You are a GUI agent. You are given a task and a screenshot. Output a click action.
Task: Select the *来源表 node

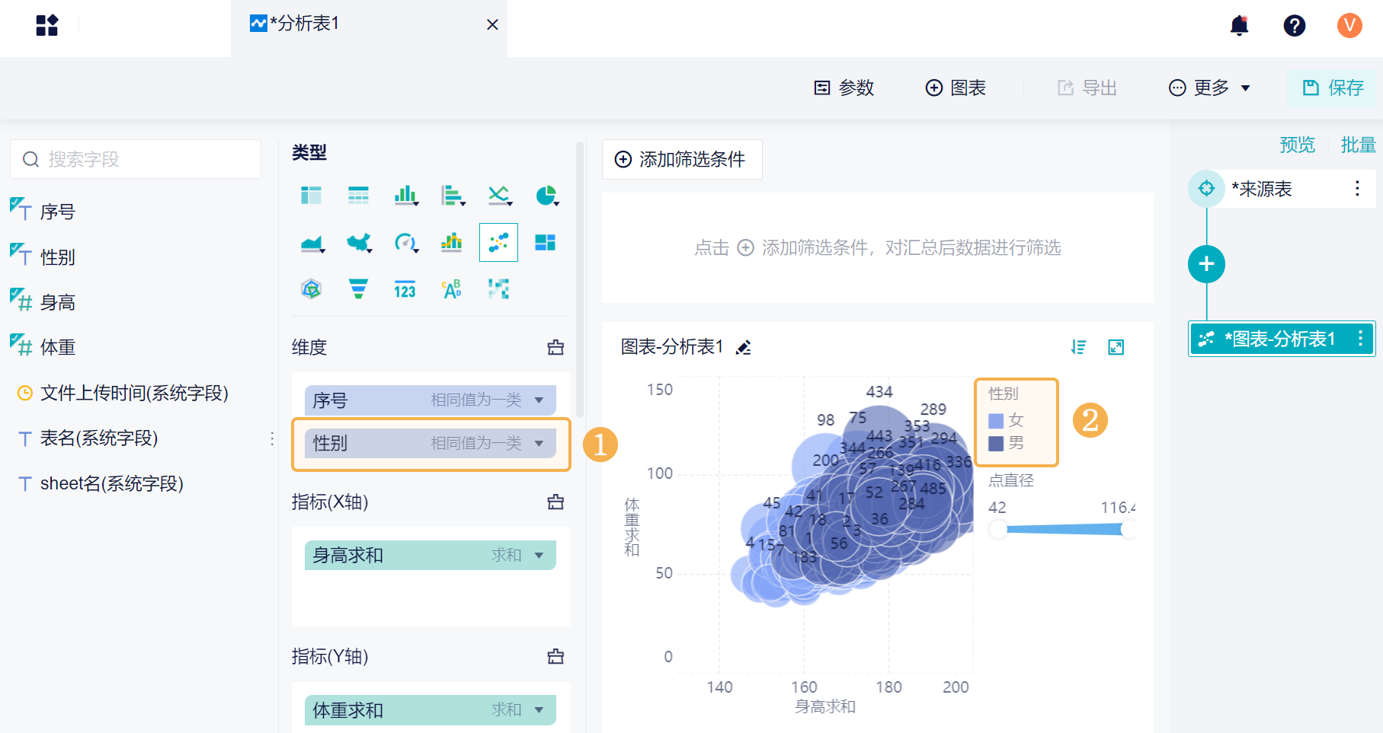click(1282, 189)
